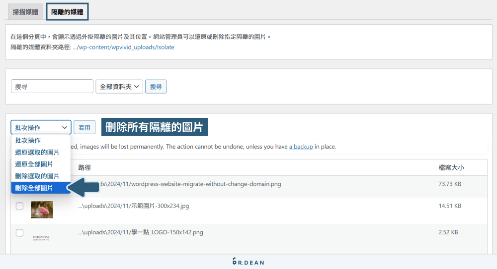Image resolution: width=497 pixels, height=269 pixels.
Task: Open the 'a backup' link
Action: point(301,147)
